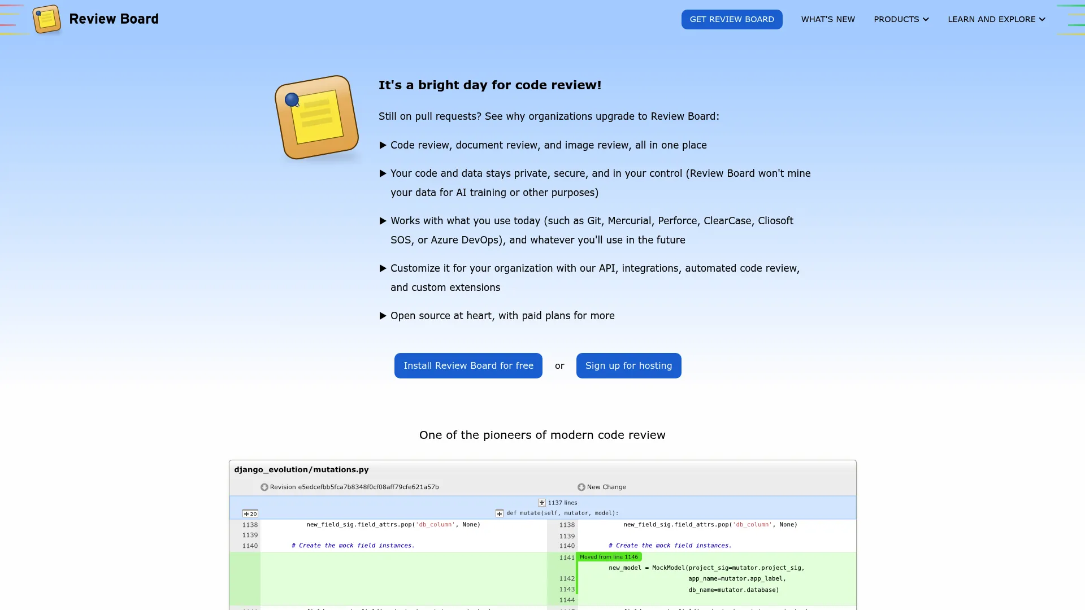This screenshot has height=610, width=1085.
Task: Click the django_evolution/mutations.py file name
Action: (x=301, y=469)
